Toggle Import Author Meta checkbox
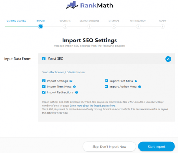This screenshot has height=153, width=178. click(106, 87)
